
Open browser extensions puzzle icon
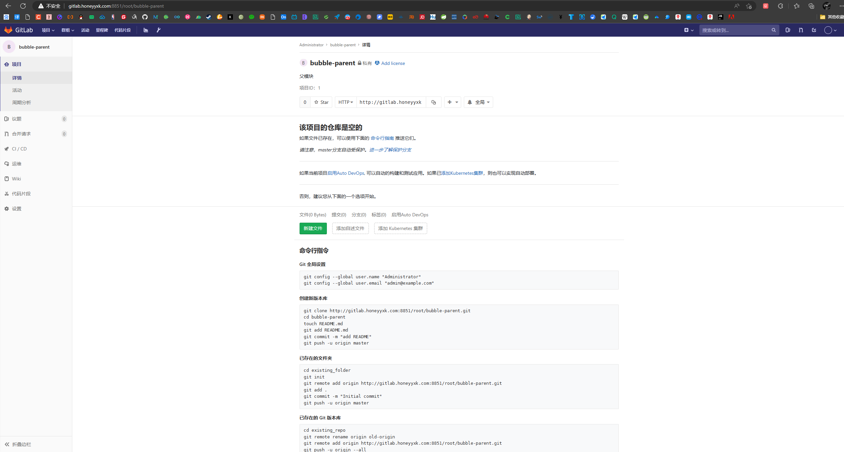tap(780, 6)
